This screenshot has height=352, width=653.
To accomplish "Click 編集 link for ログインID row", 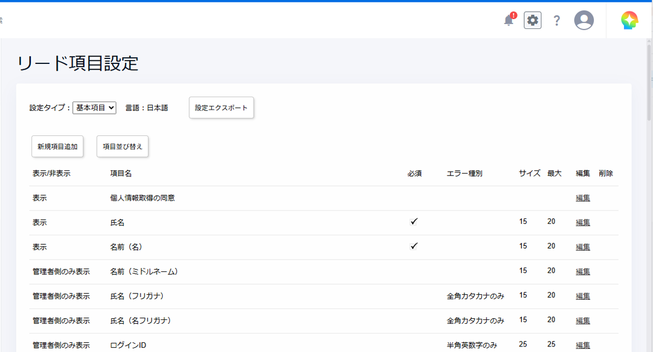I will point(583,345).
